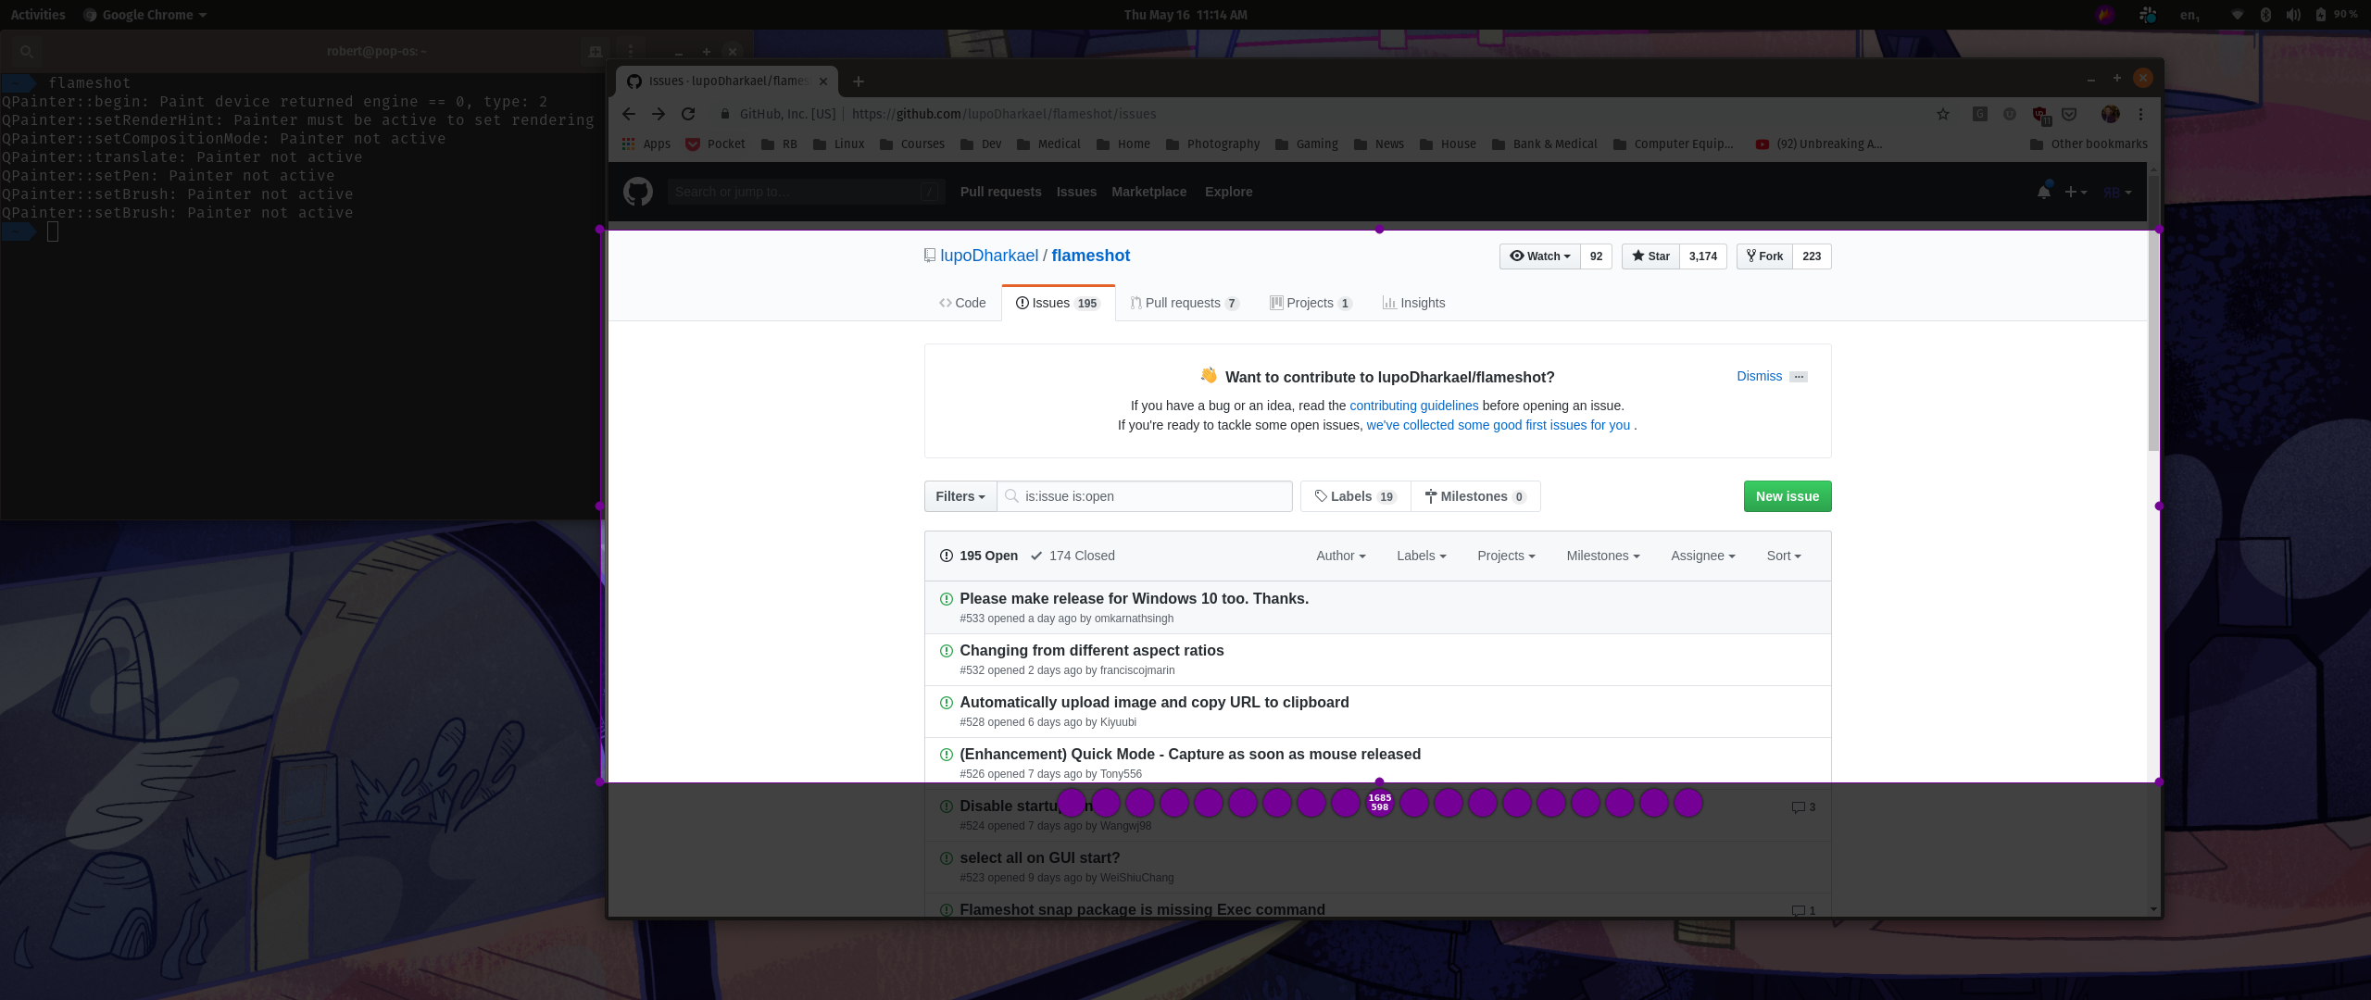Open the Activities overview in the top panel
This screenshot has width=2371, height=1000.
(x=38, y=15)
